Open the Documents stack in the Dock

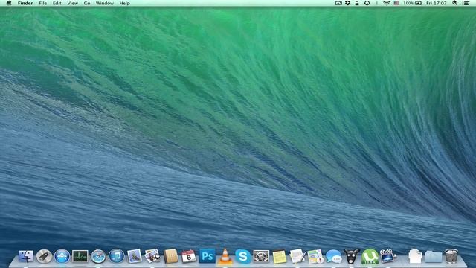[415, 256]
